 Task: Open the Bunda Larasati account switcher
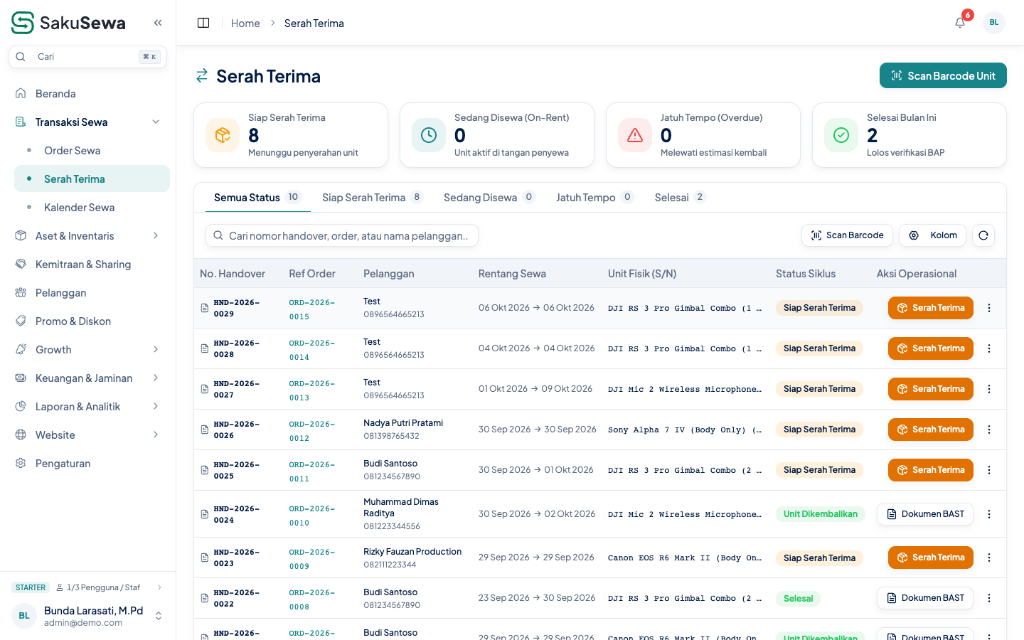coord(87,616)
